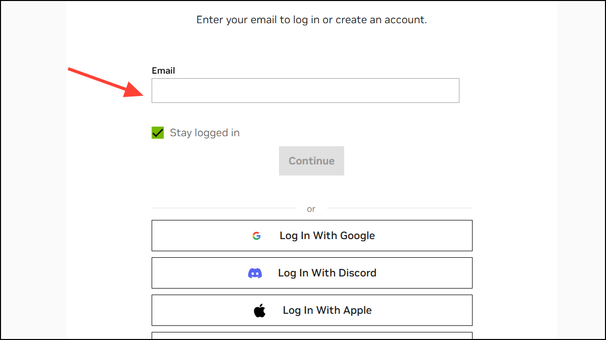Click the partially visible button below Apple
606x340 pixels.
pyautogui.click(x=312, y=336)
